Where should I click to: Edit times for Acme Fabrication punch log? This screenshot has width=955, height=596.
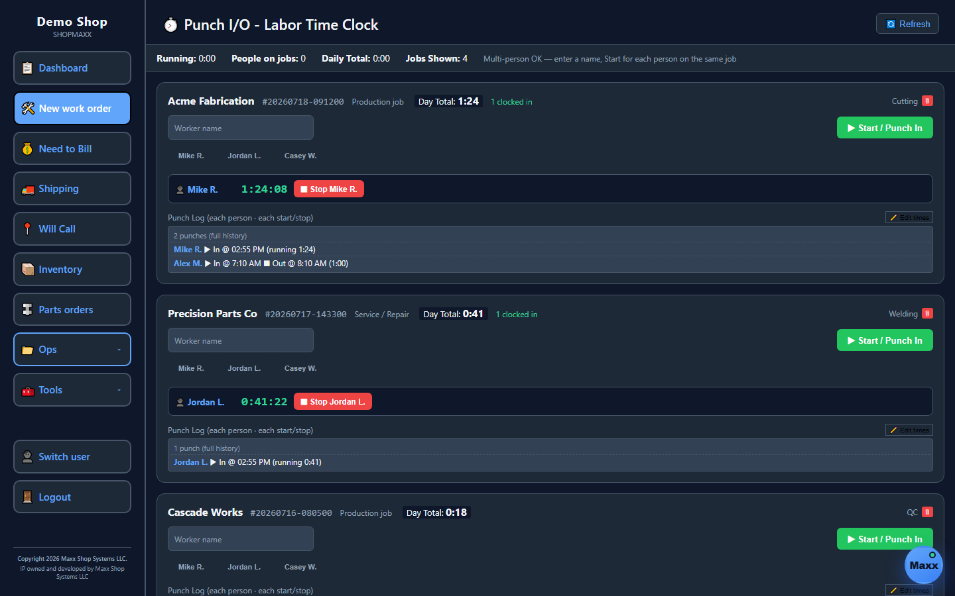(909, 217)
